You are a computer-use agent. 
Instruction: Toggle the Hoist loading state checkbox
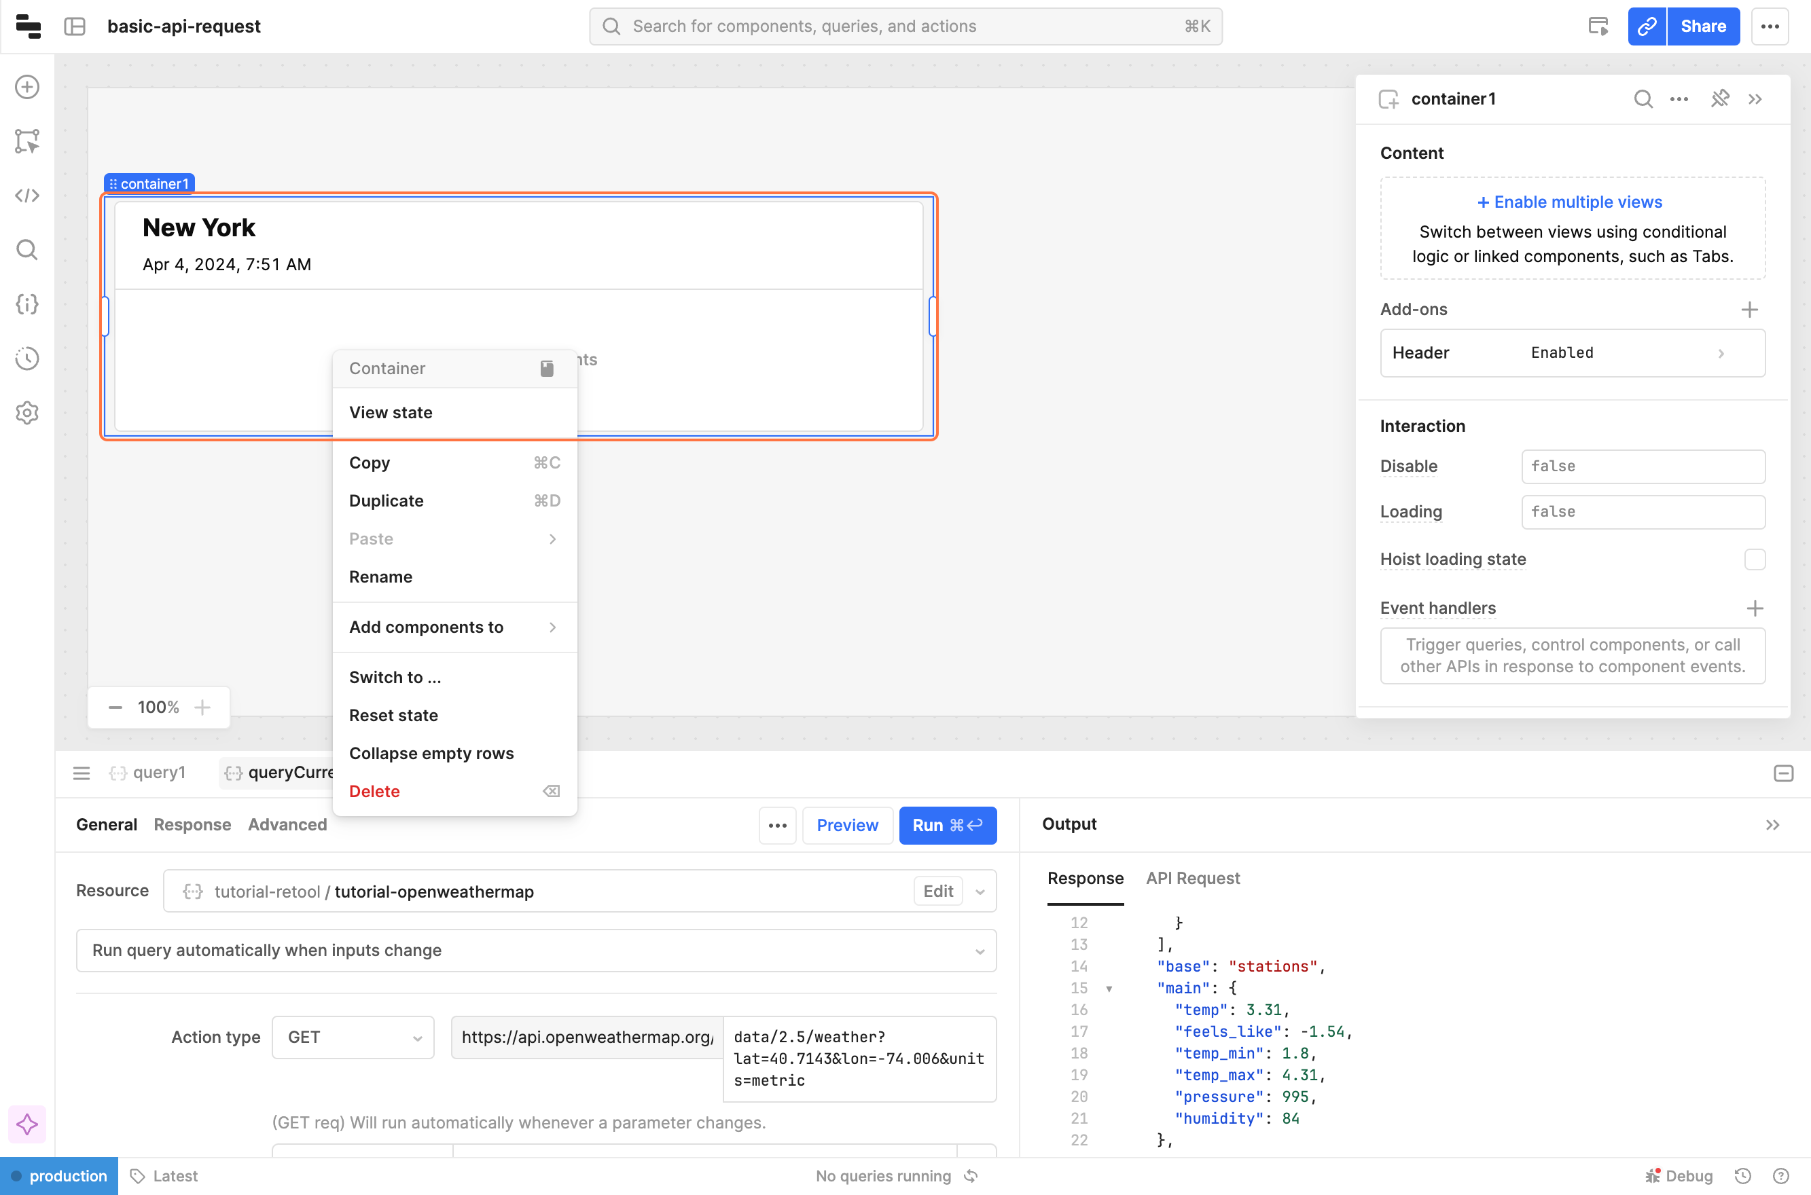click(x=1755, y=559)
